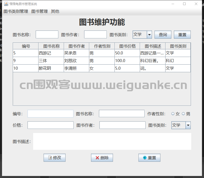The height and width of the screenshot is (178, 204).
Task: Click the 科幻巨著。 description cell
Action: pos(152,61)
